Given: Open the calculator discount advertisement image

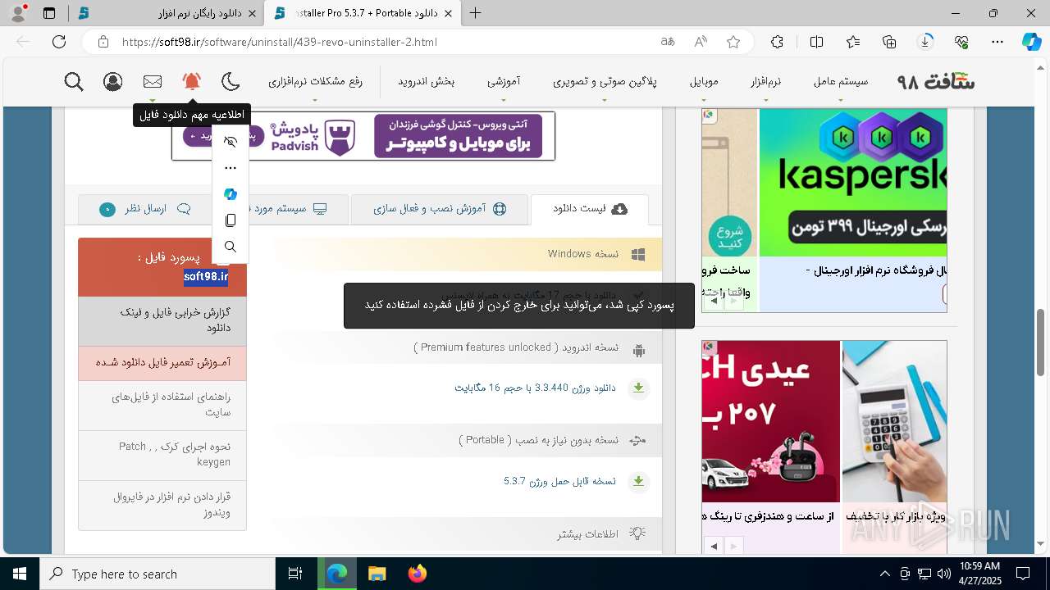Looking at the screenshot, I should click(894, 421).
